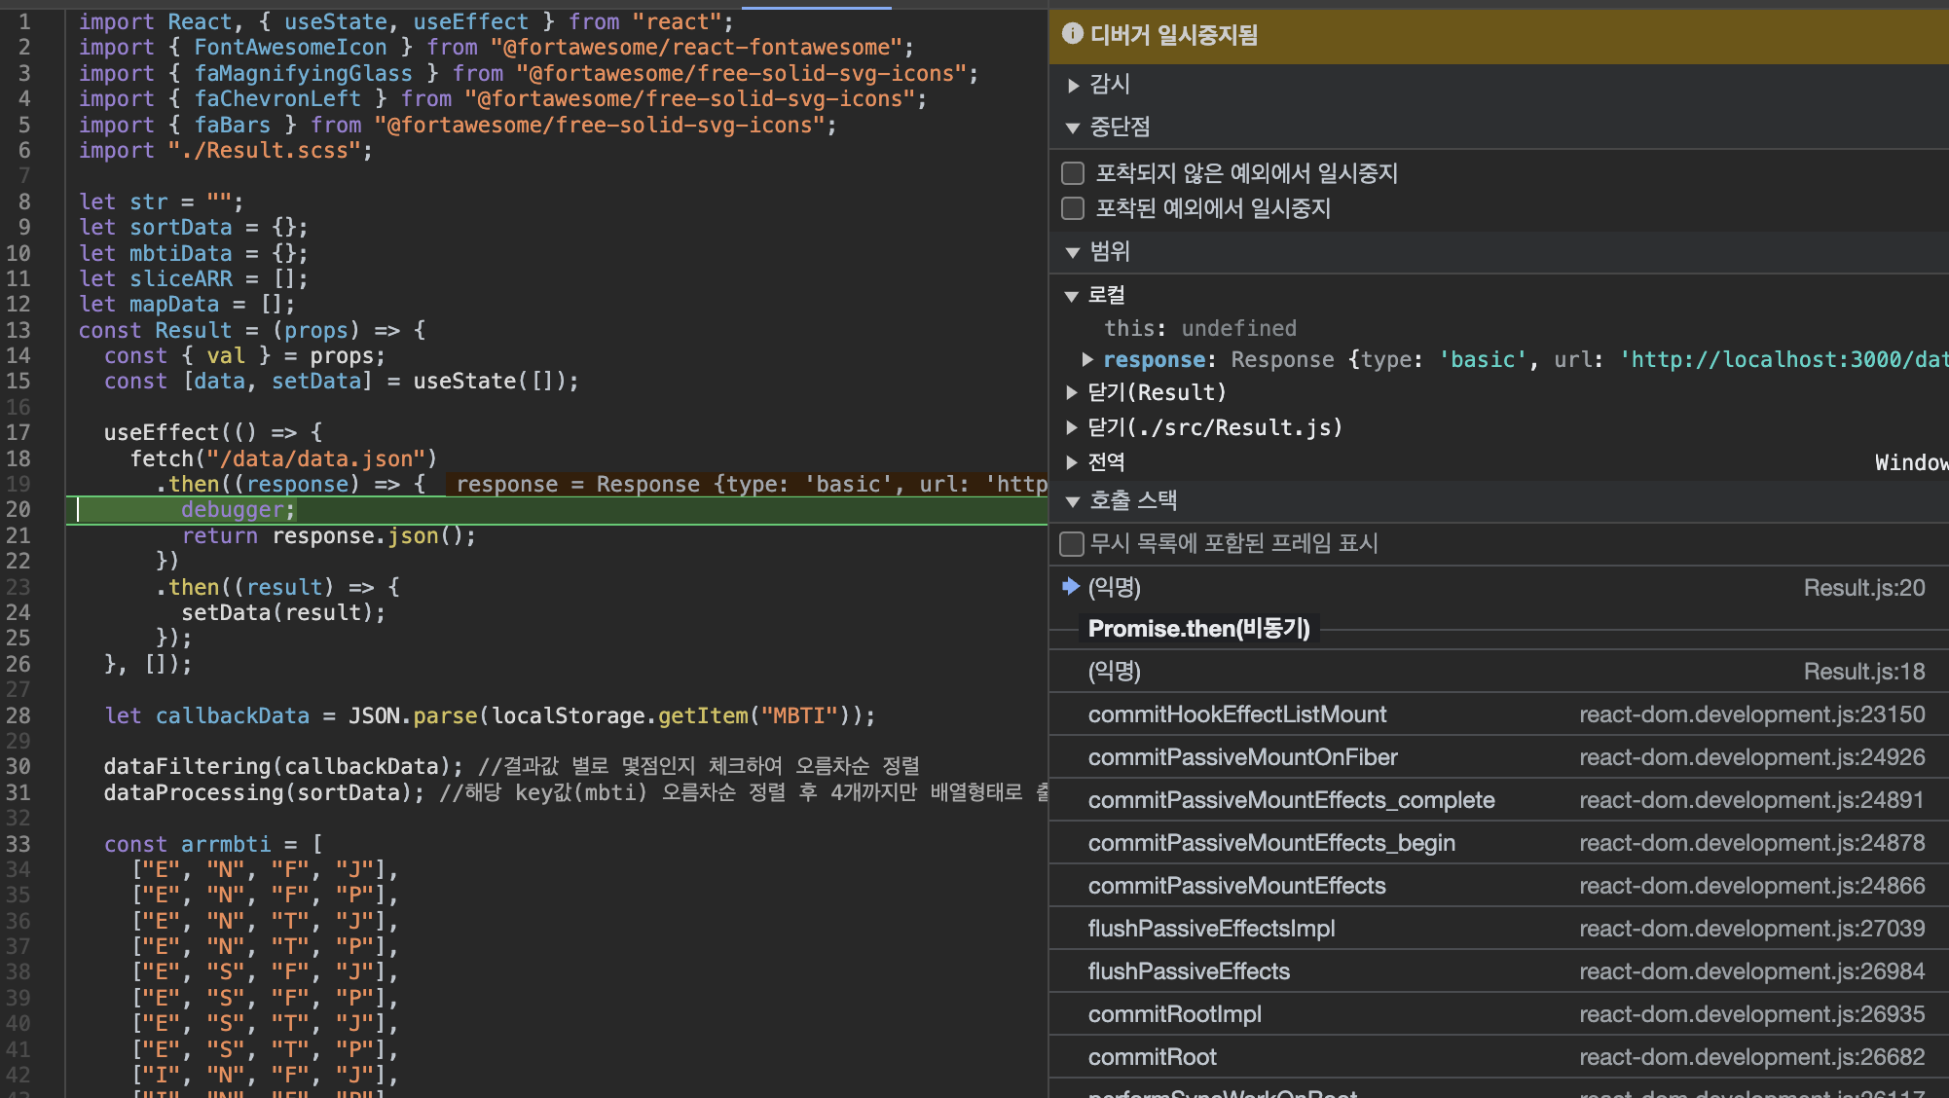Select the commitHookEffectListMount stack frame

pos(1236,714)
